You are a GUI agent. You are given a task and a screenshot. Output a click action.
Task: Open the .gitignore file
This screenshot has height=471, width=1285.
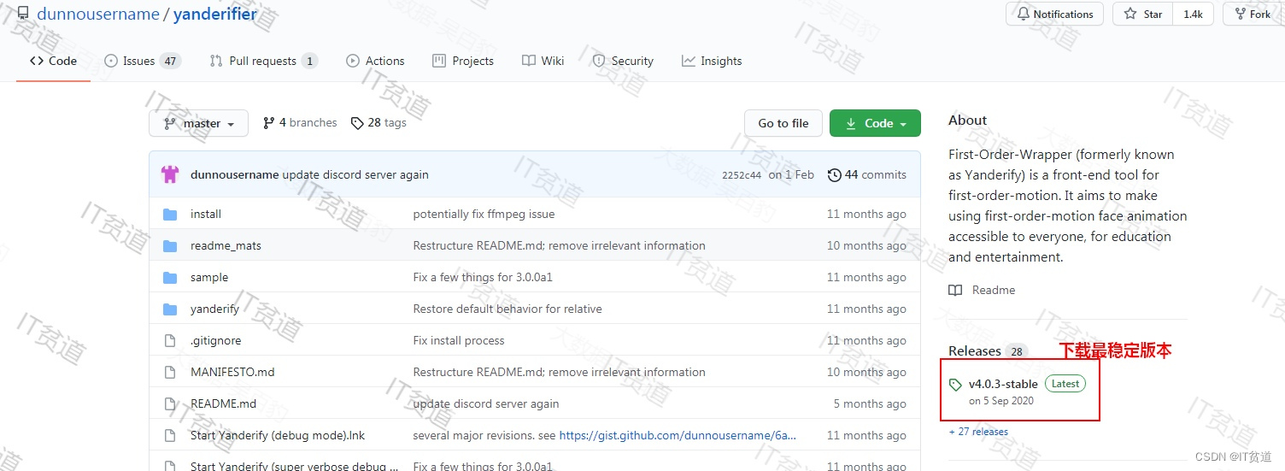(x=215, y=340)
